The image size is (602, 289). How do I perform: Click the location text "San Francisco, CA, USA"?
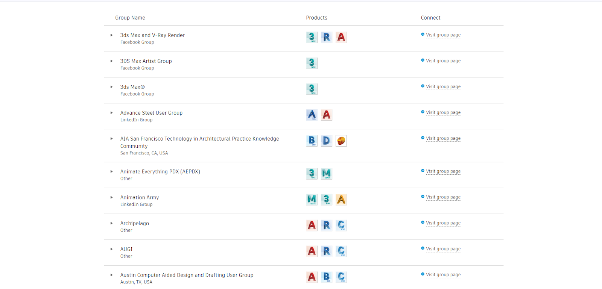click(x=144, y=153)
